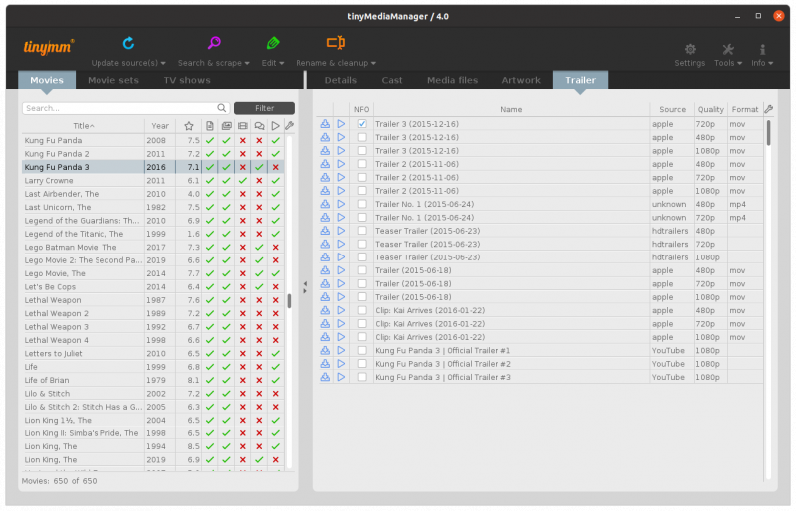
Task: Play Trailer 3 720p apple trailer
Action: pos(341,124)
